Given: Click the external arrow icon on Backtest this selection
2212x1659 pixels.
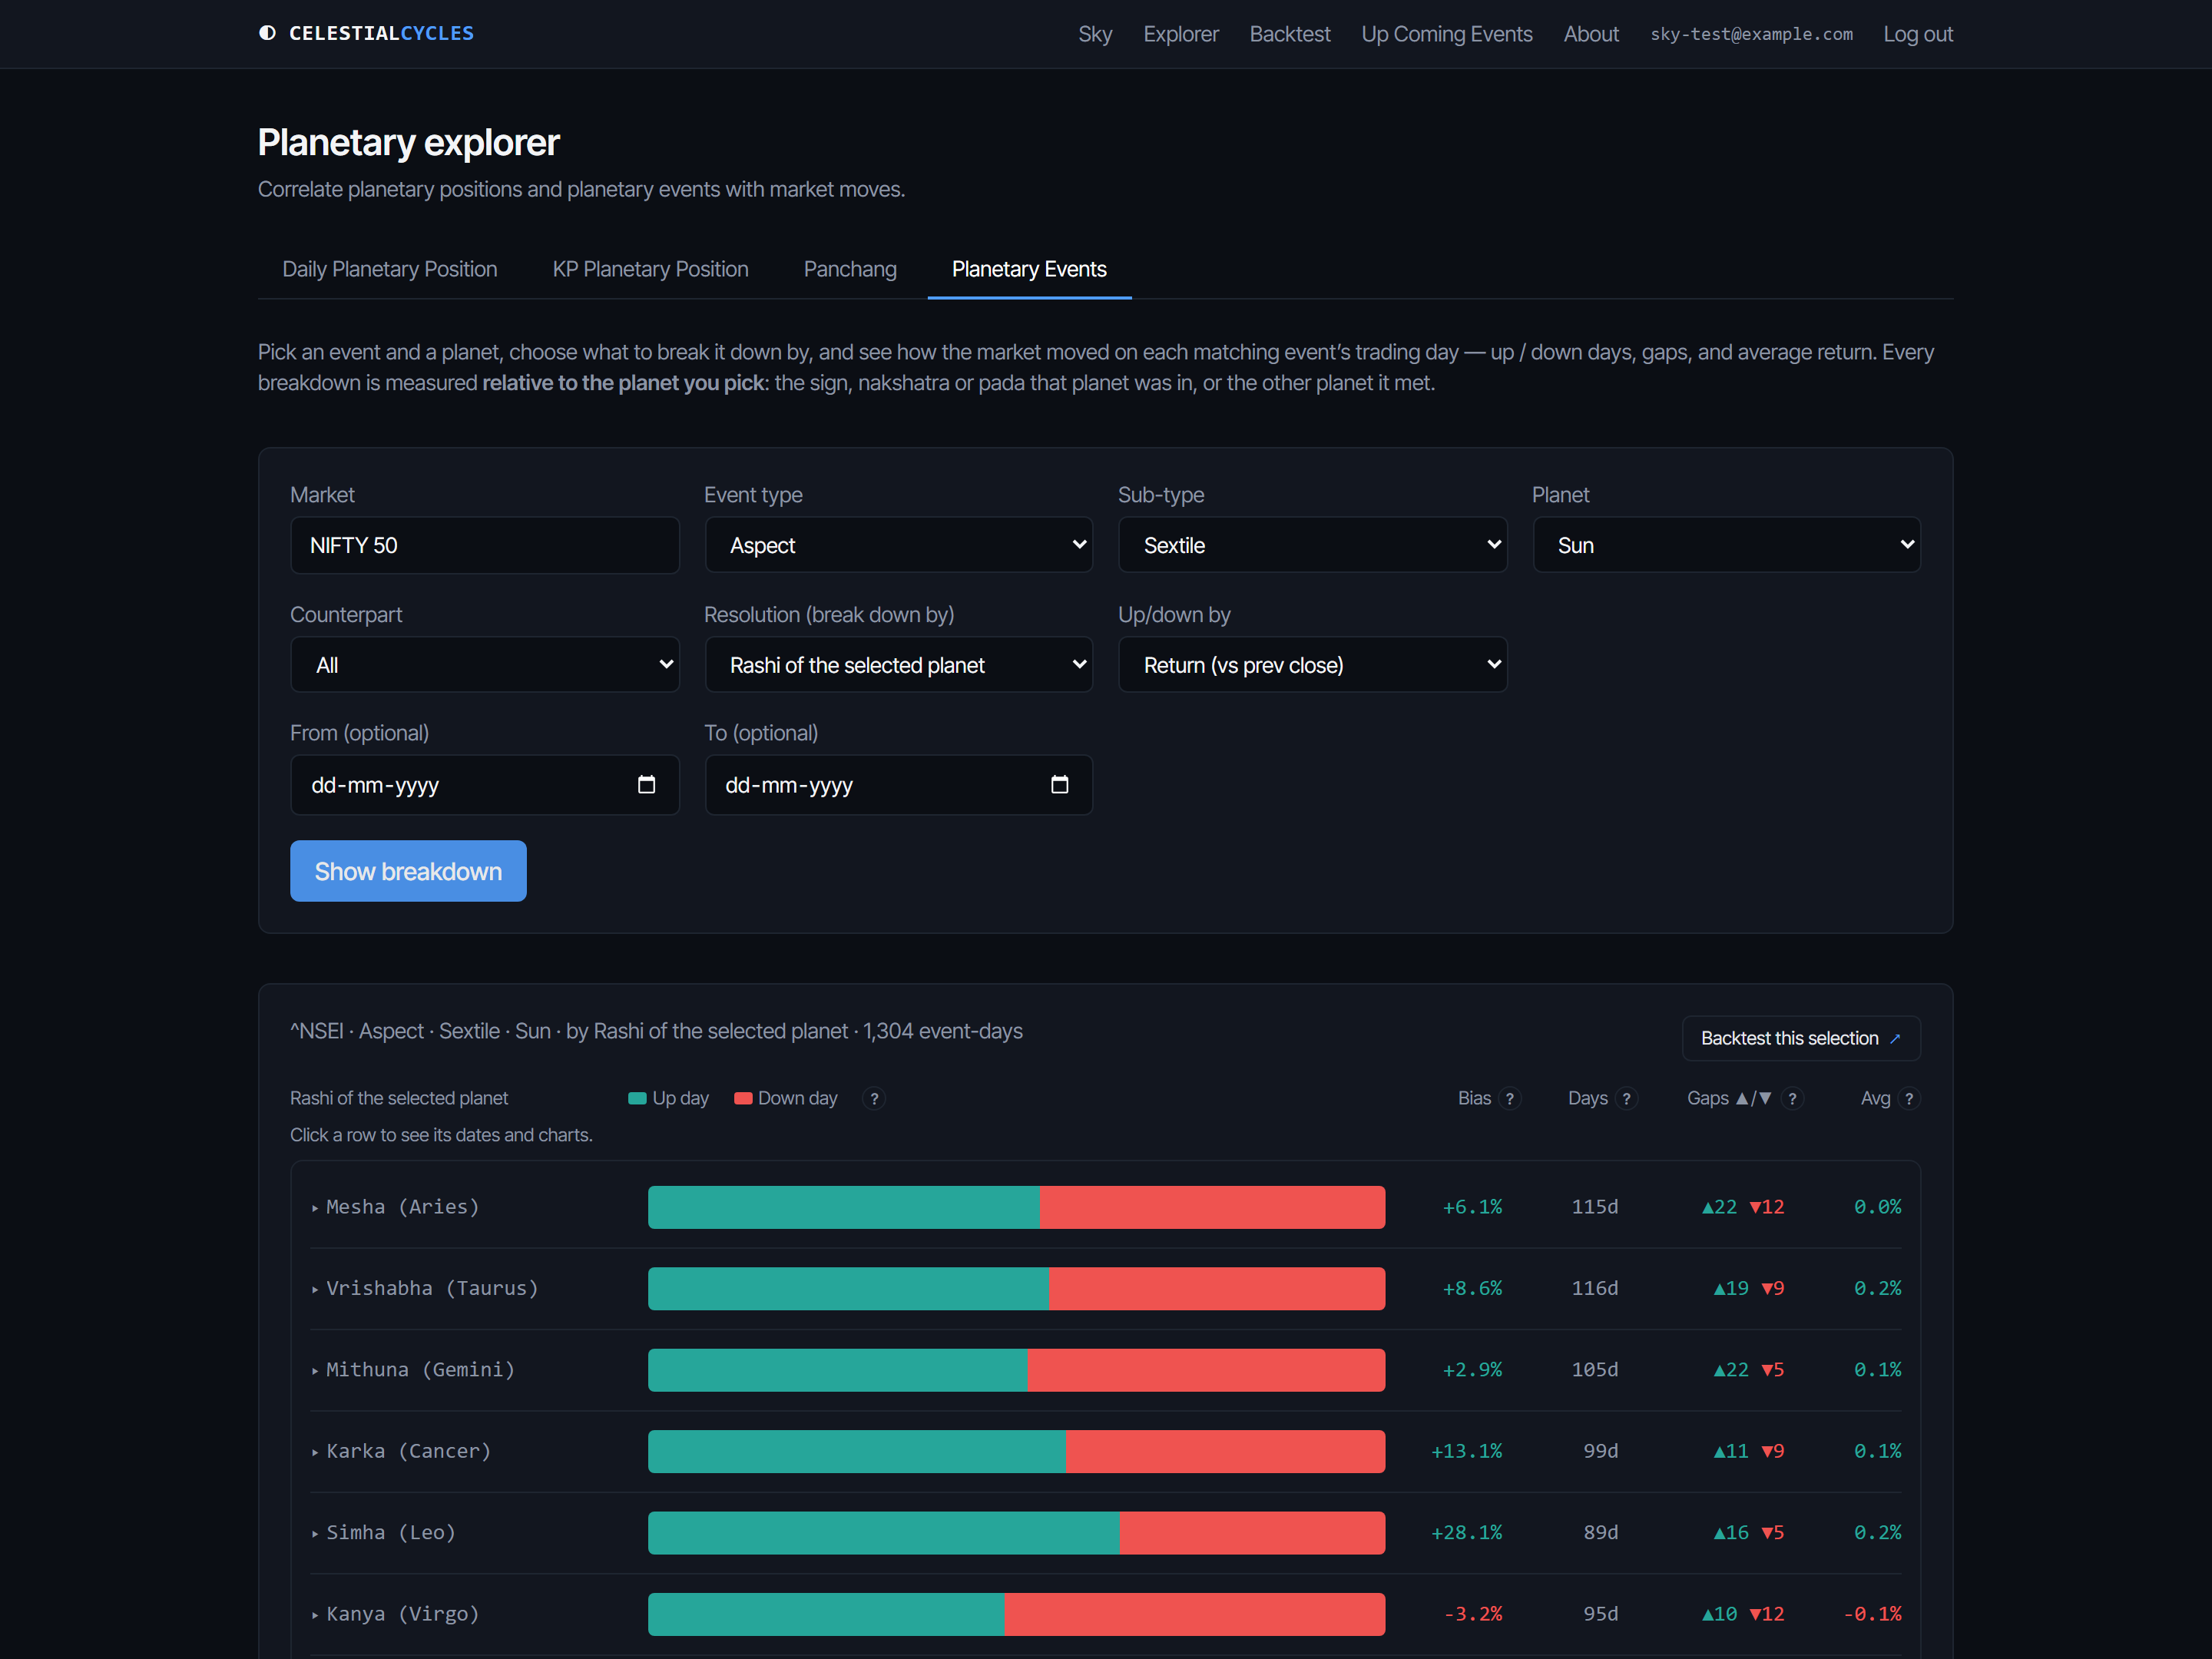Looking at the screenshot, I should [1895, 1038].
